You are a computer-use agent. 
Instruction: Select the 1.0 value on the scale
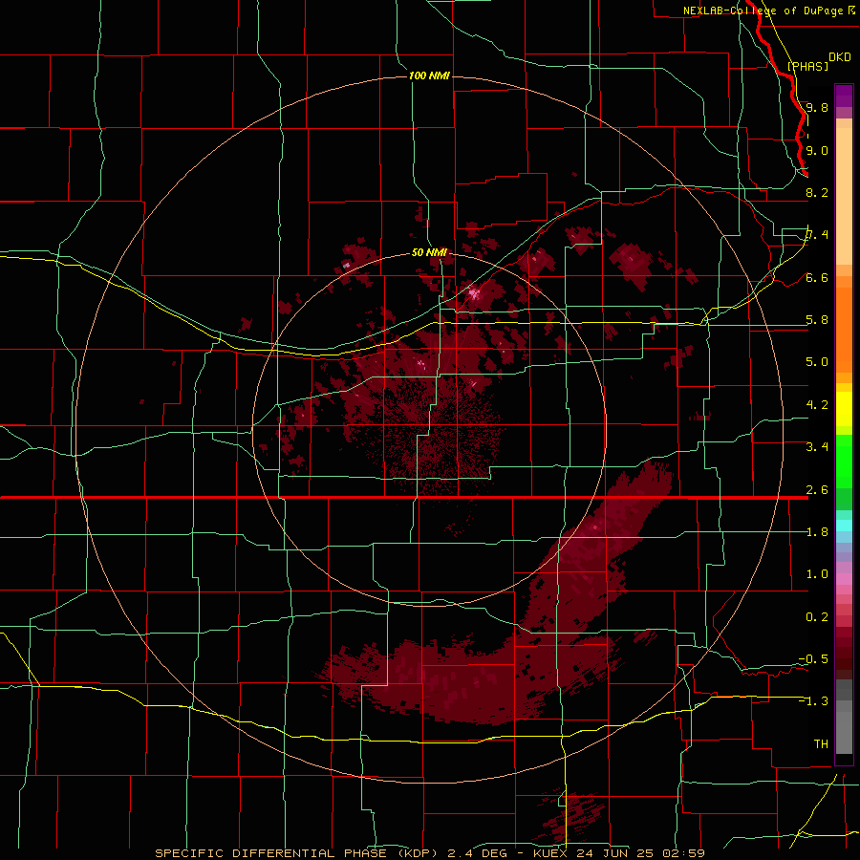point(817,574)
